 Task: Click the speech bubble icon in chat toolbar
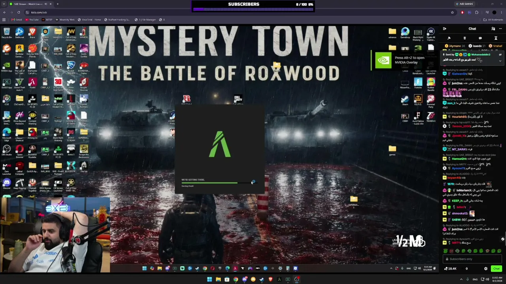coord(480,38)
